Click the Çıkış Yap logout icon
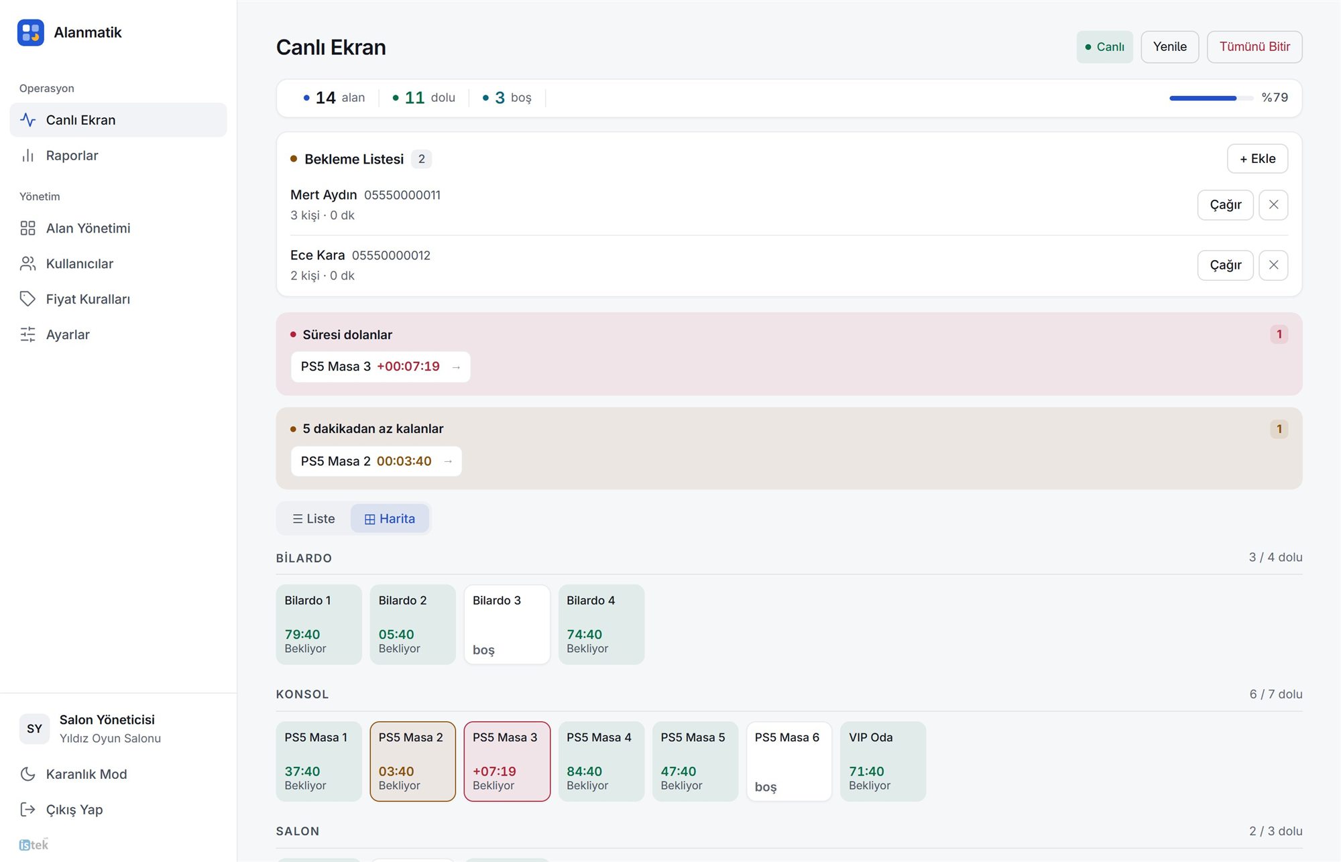1341x862 pixels. tap(27, 810)
